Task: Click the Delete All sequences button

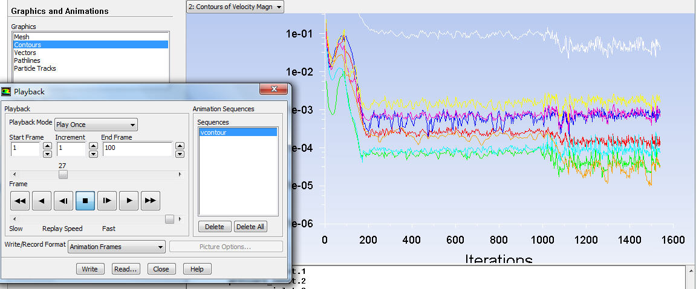Action: 250,227
